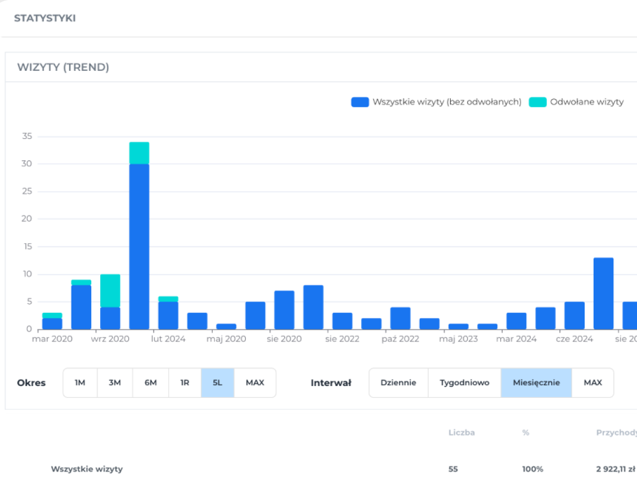Toggle blue legend swatch for Wszystkie wizyty
The image size is (637, 484).
click(x=360, y=102)
